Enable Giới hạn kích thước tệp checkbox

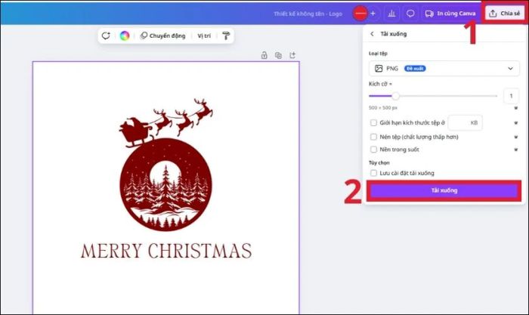[x=373, y=122]
